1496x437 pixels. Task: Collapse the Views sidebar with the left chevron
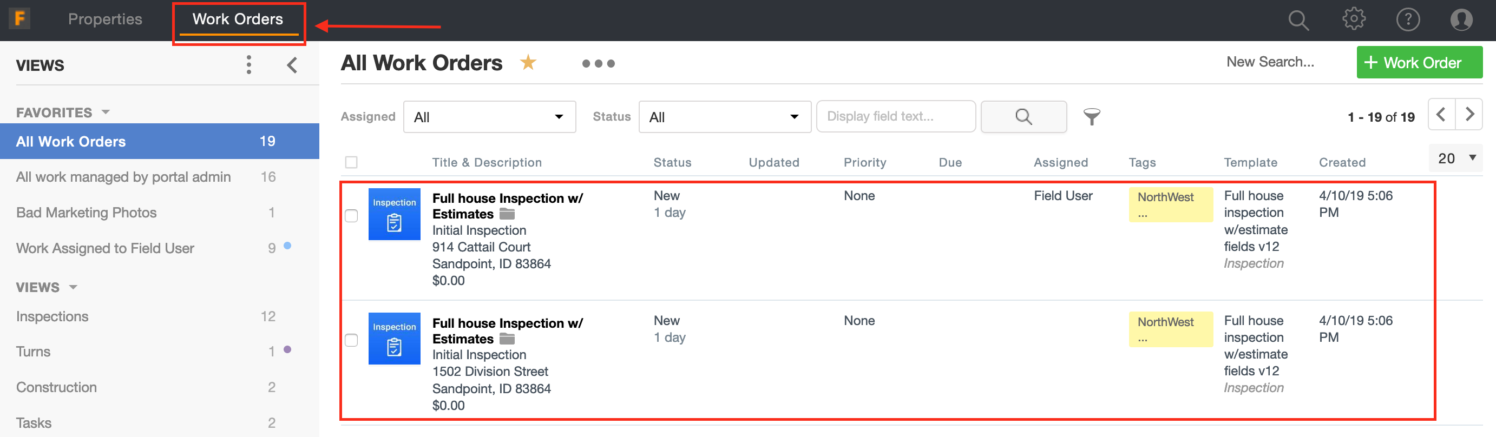292,65
